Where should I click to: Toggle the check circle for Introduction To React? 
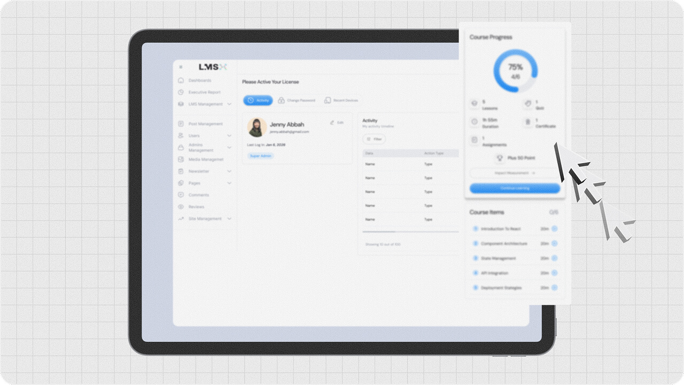tap(554, 229)
